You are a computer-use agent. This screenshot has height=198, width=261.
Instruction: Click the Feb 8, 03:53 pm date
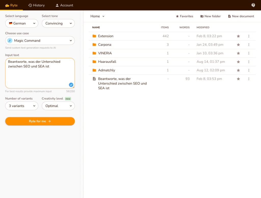(209, 79)
